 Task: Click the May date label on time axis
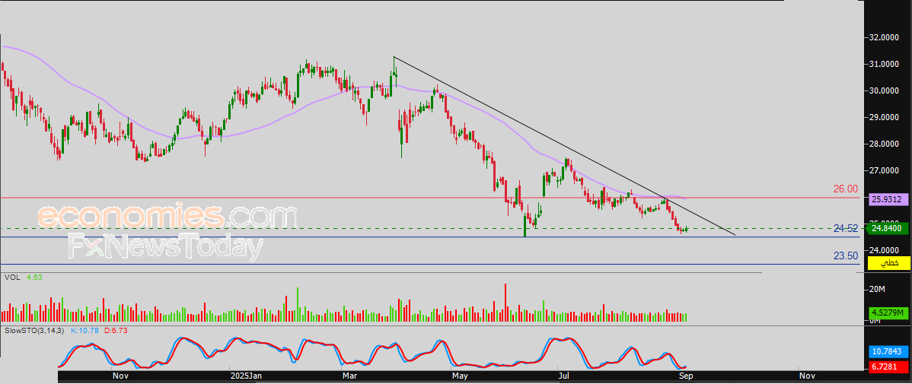[460, 376]
